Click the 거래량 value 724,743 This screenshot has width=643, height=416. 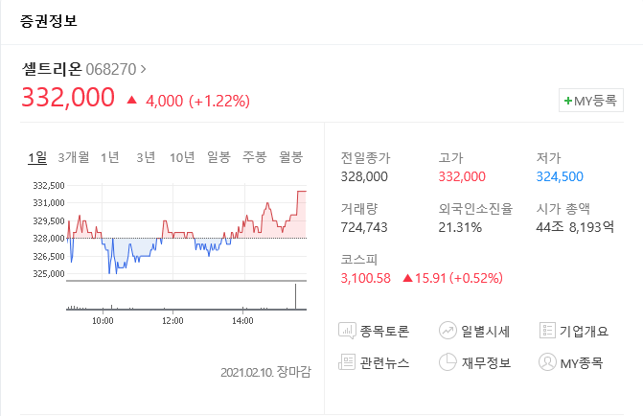coord(364,227)
